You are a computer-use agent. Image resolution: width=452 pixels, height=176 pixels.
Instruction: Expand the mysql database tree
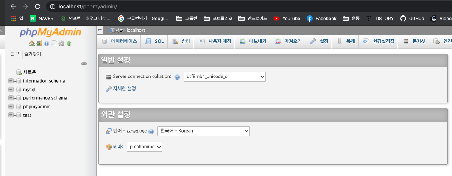click(x=11, y=90)
